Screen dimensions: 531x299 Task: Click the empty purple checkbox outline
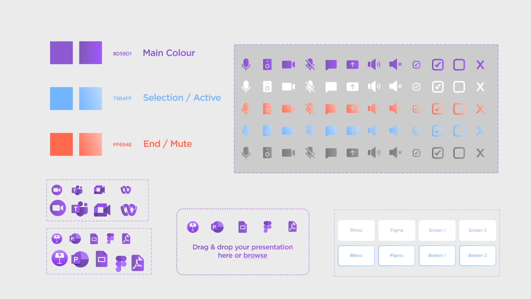459,64
